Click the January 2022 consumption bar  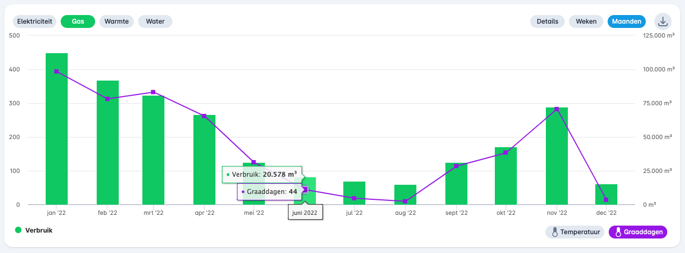pyautogui.click(x=56, y=129)
